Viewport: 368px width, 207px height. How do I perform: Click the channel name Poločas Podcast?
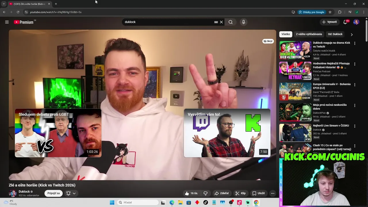[322, 71]
